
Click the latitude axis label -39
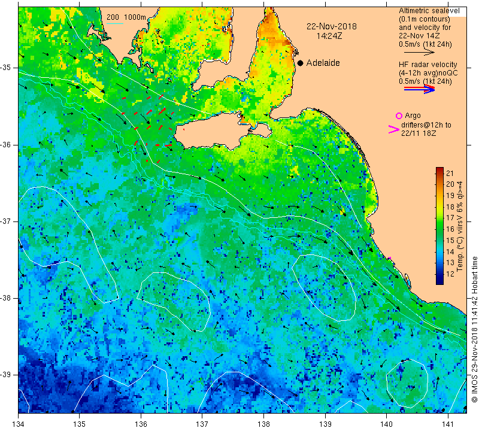tap(6, 375)
